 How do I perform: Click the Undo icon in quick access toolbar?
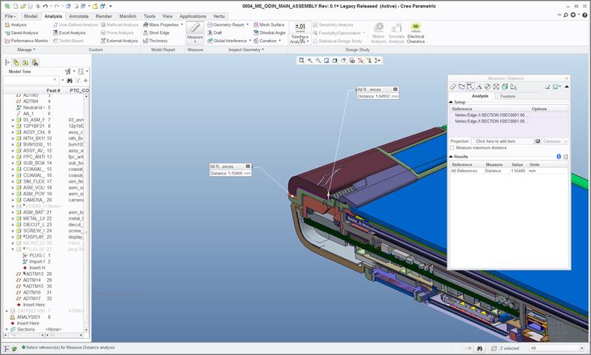(46, 6)
